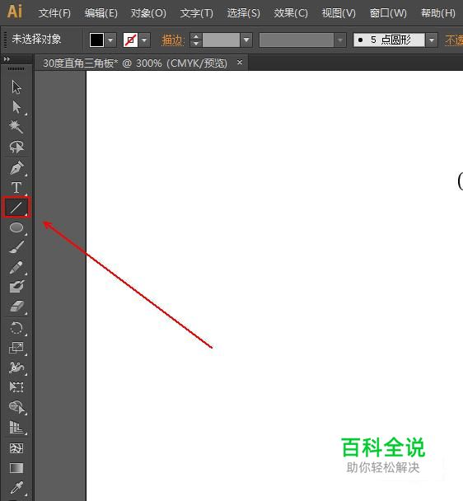This screenshot has height=501, width=463.
Task: Open the 选择(S) menu
Action: click(244, 13)
